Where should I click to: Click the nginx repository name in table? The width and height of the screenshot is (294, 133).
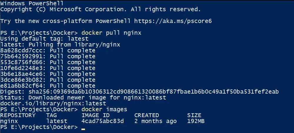coord(9,121)
